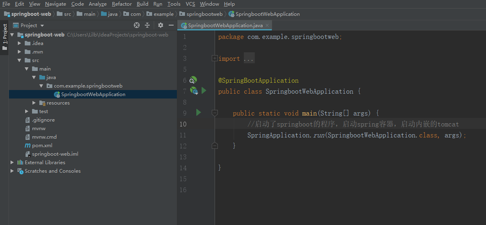486x225 pixels.
Task: Collapse the springboot-web root node
Action: 13,35
